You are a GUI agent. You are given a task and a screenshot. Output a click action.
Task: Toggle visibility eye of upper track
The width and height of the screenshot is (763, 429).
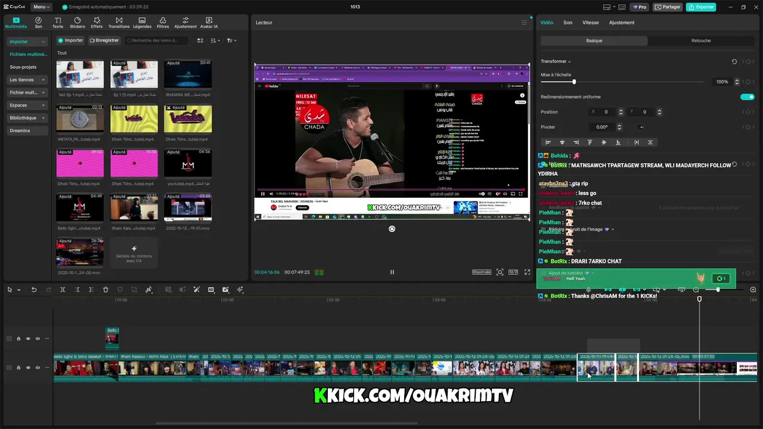click(28, 339)
